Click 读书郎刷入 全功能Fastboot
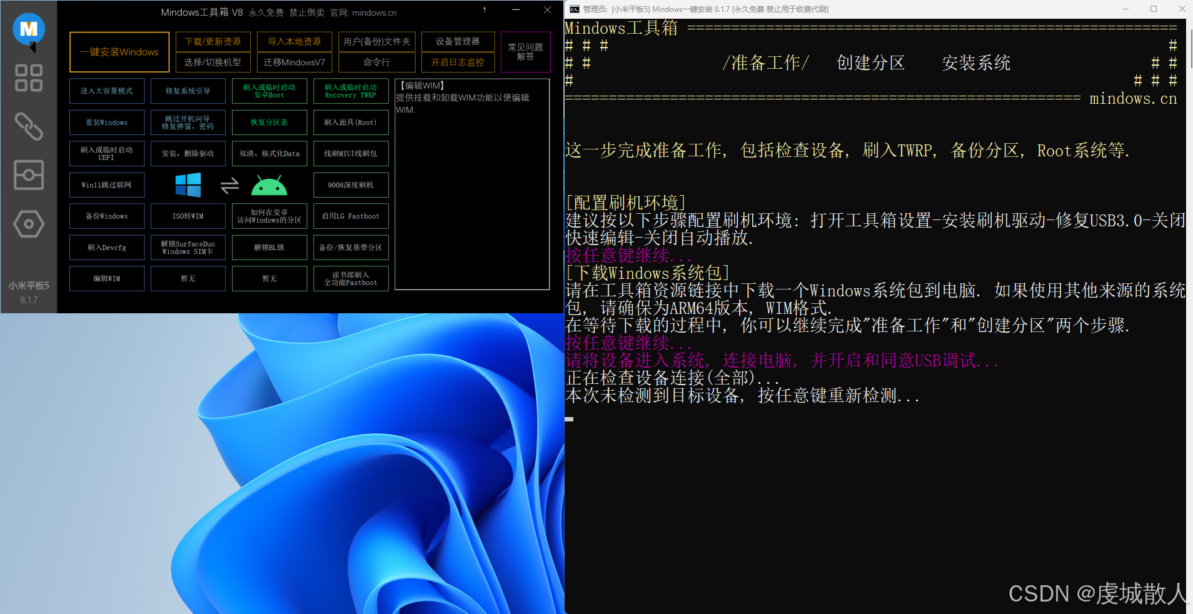 [351, 279]
